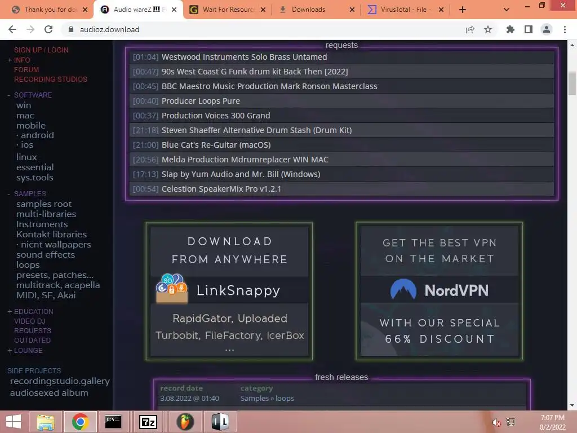This screenshot has width=577, height=433.
Task: Click the network tray icon
Action: coord(511,422)
